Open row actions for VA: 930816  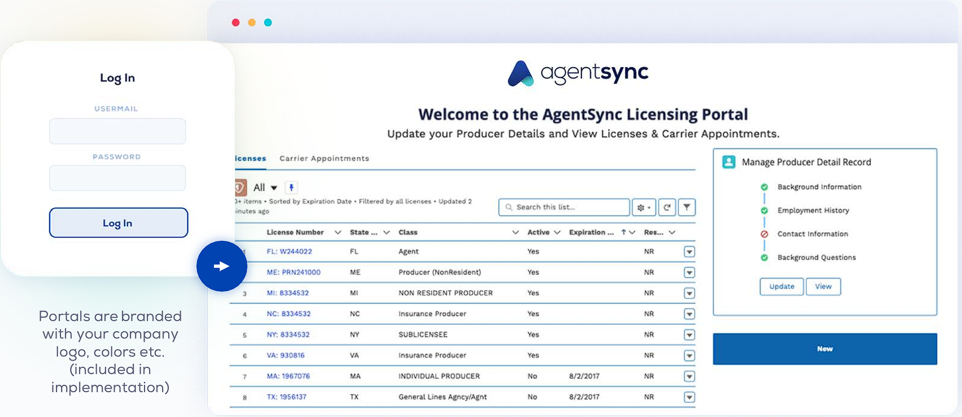pos(689,356)
